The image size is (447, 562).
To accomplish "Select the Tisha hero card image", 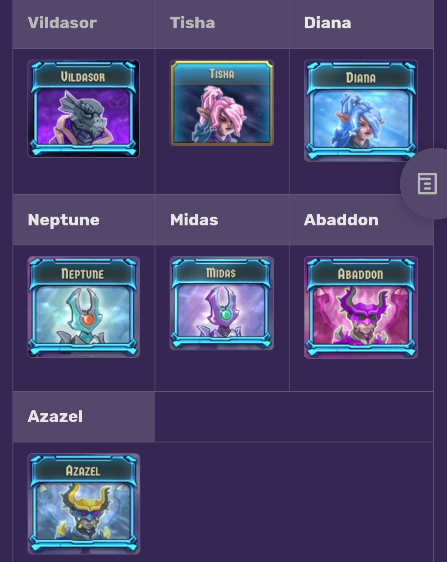I will (222, 103).
